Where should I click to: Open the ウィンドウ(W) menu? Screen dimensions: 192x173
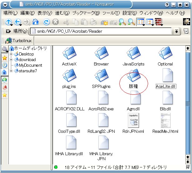pyautogui.click(x=151, y=13)
